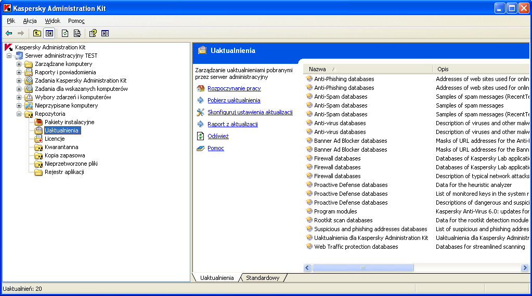
Task: Click the arrow icon beside Pobierz uaktualnienia
Action: point(201,100)
